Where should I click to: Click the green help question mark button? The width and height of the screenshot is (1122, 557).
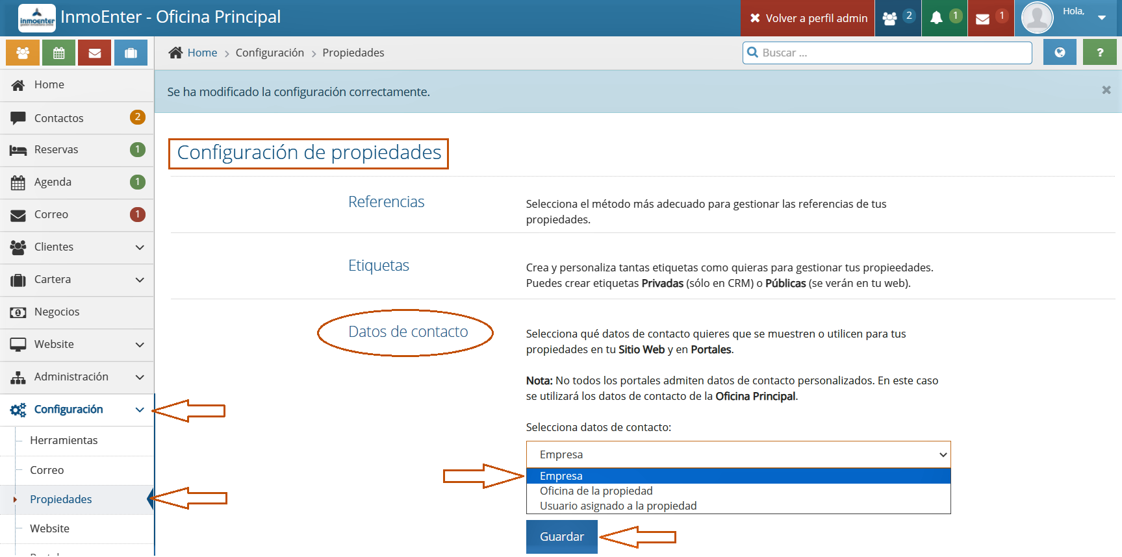coord(1100,53)
